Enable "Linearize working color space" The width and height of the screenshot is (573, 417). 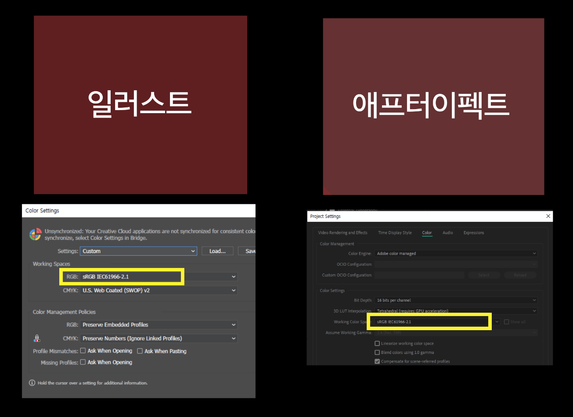coord(377,343)
